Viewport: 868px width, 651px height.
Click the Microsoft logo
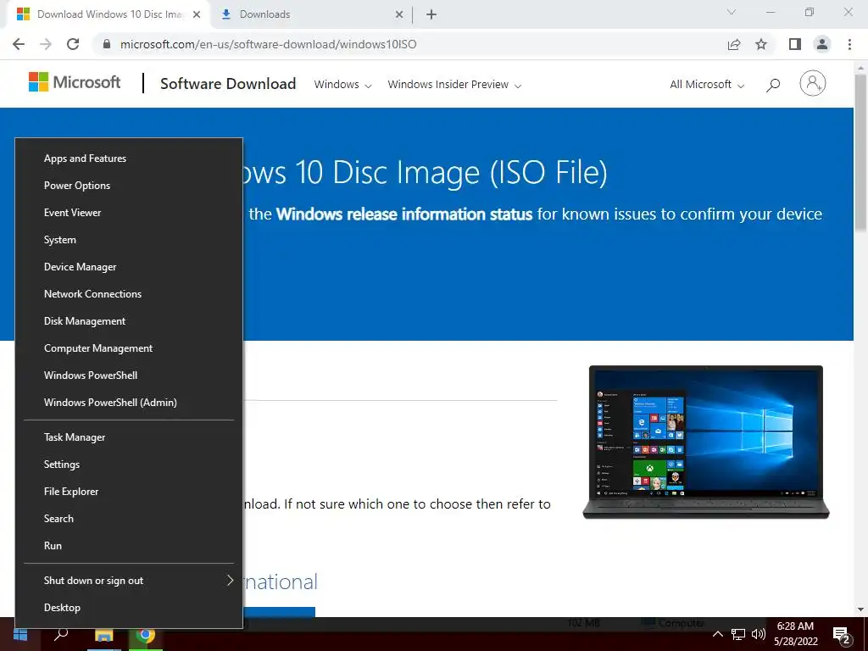point(75,82)
